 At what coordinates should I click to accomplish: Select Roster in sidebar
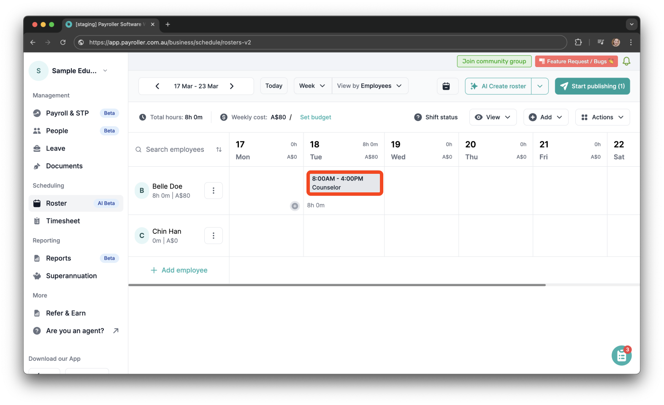click(76, 203)
